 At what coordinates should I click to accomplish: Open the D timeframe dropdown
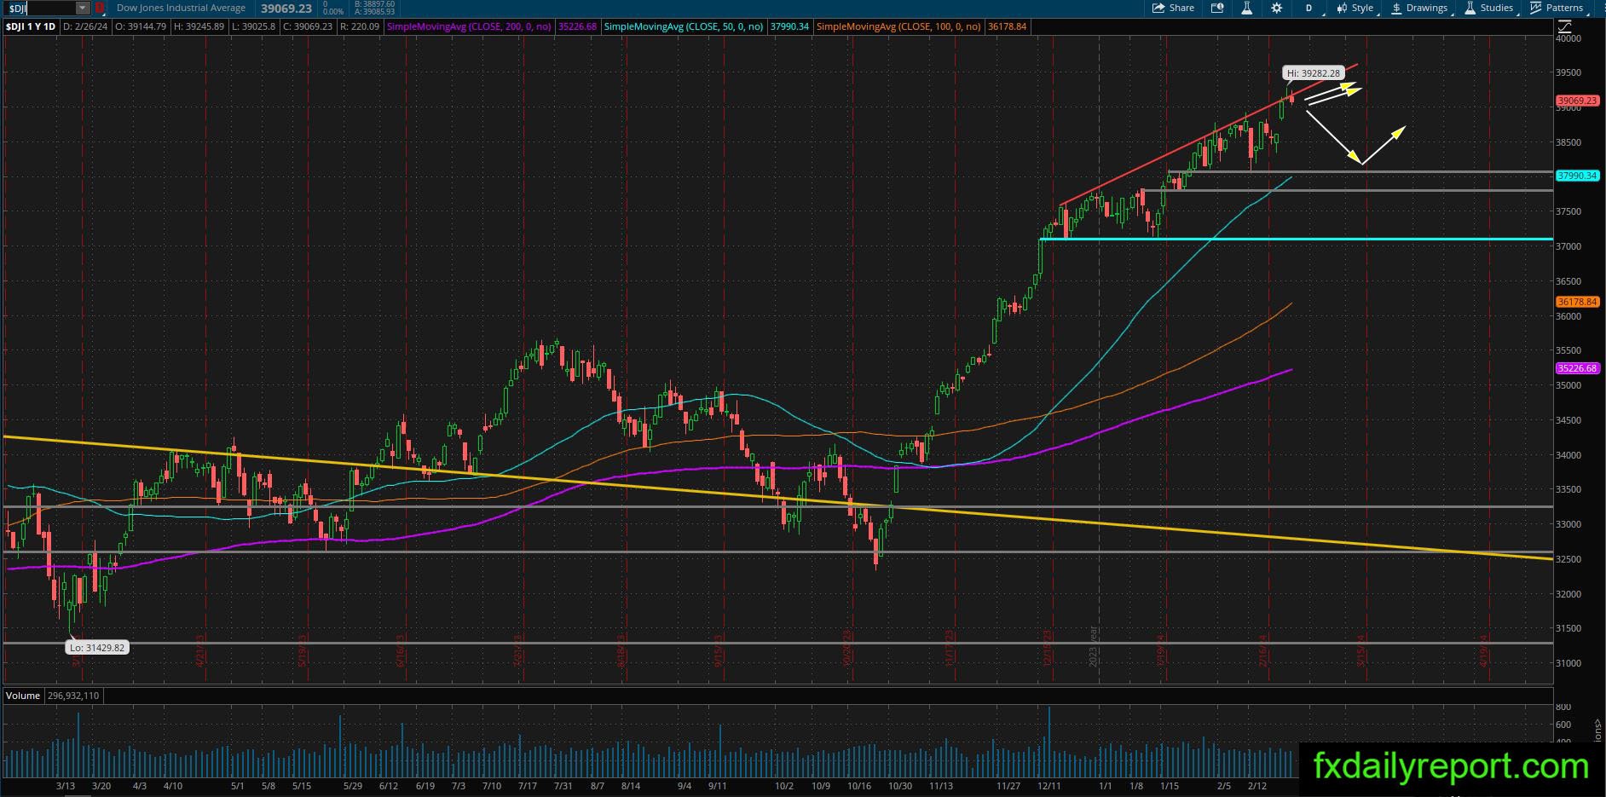[x=1310, y=8]
